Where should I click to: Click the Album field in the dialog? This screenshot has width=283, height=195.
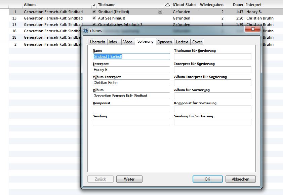131,96
